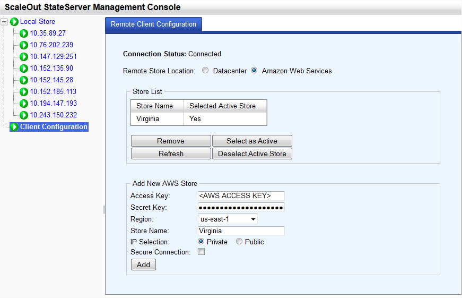The width and height of the screenshot is (462, 298).
Task: Choose Datacenter as remote store location
Action: tap(205, 71)
